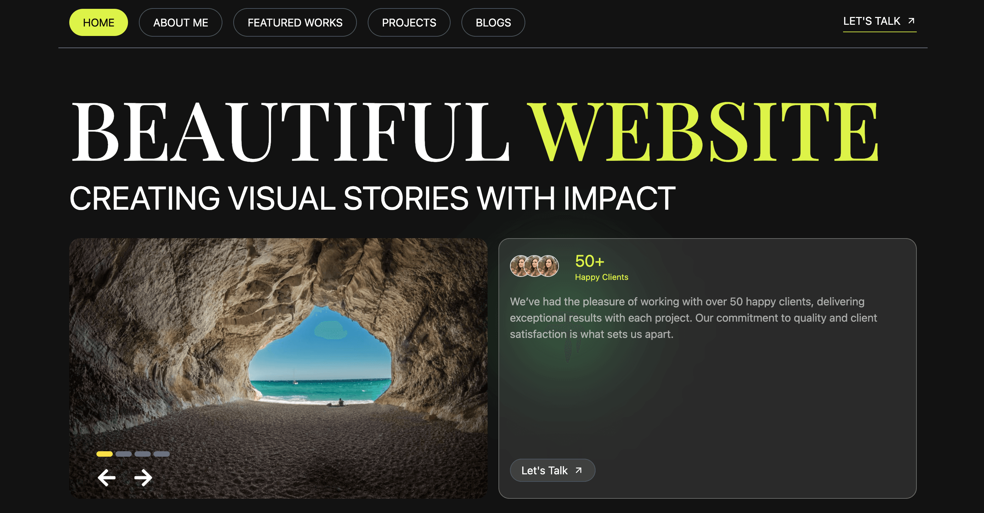Go to previous slide with left arrow
984x513 pixels.
pos(107,478)
